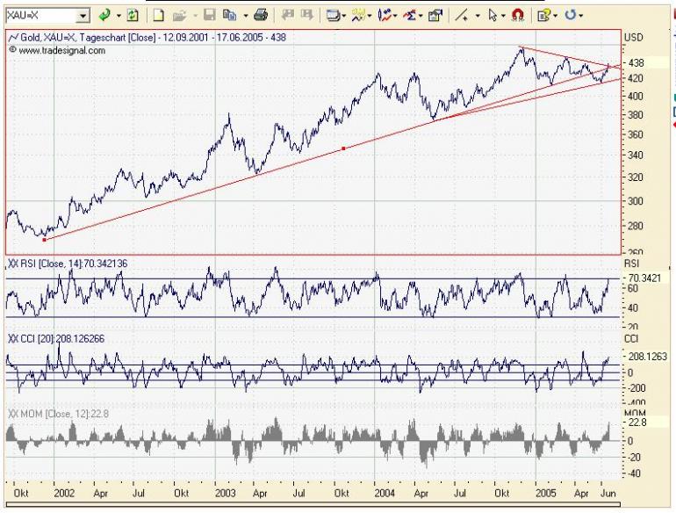Open the XAU=X symbol combo dropdown
The width and height of the screenshot is (676, 513).
pos(83,17)
